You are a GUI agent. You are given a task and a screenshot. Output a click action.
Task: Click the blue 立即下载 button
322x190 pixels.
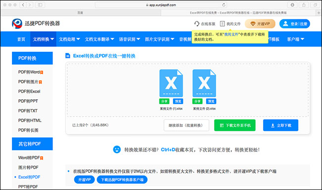[280, 125]
